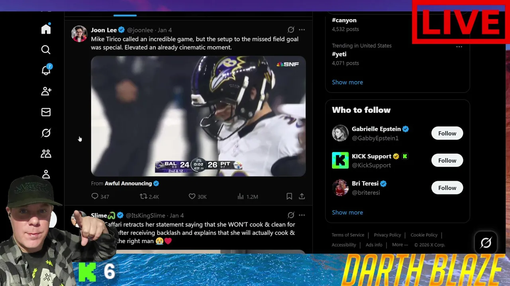Open Grok icon in the sidebar

[x=46, y=133]
